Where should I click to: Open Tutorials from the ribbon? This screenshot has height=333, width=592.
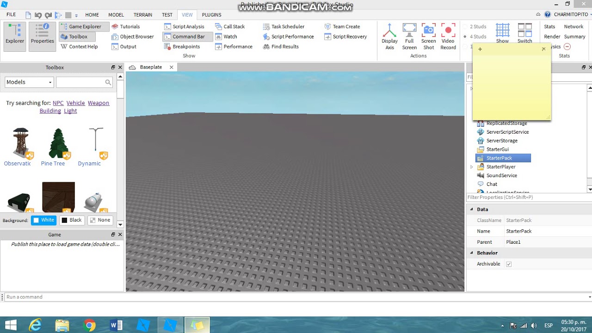[x=126, y=27]
